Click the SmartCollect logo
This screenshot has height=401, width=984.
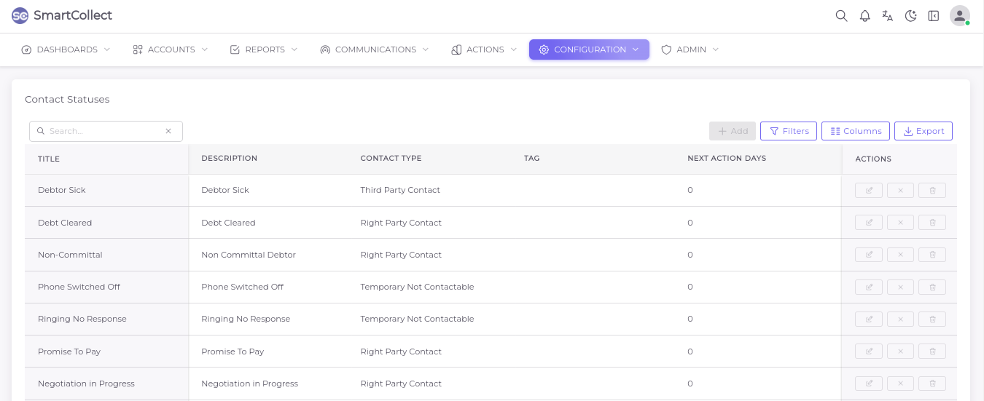(x=62, y=15)
